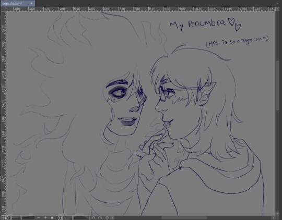This screenshot has width=282, height=220.
Task: Close the canvas tab via its square button
Action: tap(31, 3)
